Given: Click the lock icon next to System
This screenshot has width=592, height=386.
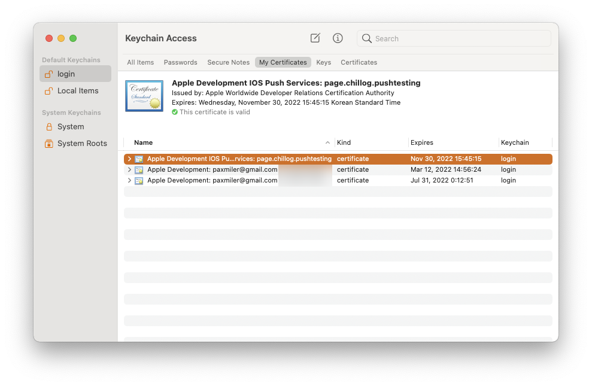Looking at the screenshot, I should pyautogui.click(x=49, y=127).
